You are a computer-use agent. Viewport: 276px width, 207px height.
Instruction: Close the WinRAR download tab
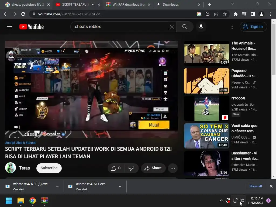point(149,5)
